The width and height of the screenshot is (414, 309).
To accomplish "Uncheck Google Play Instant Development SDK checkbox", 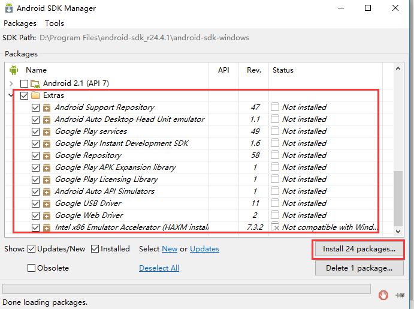I will (x=35, y=143).
